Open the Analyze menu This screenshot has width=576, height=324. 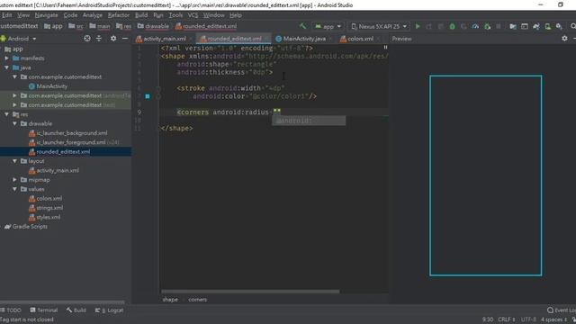[92, 15]
